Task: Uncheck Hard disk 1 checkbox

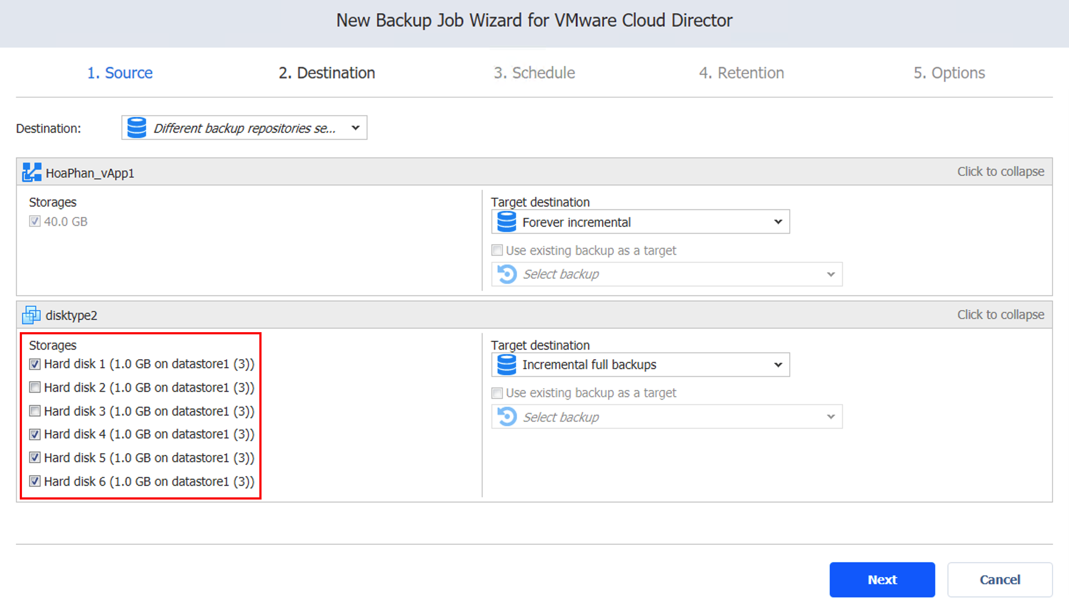Action: (x=35, y=364)
